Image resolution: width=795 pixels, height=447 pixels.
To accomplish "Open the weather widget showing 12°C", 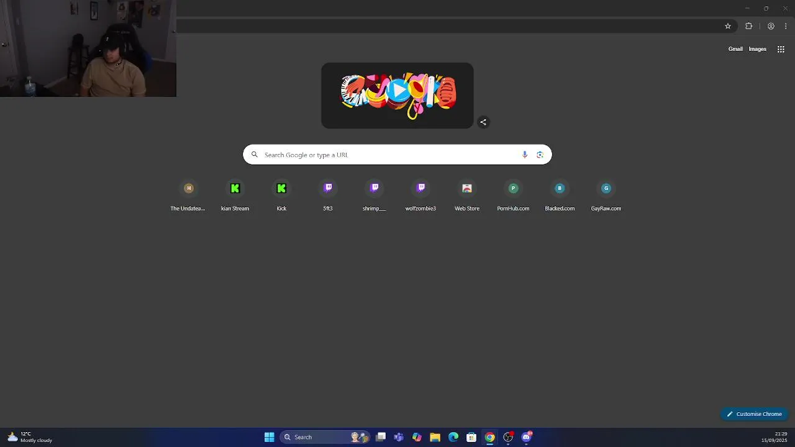I will coord(30,437).
